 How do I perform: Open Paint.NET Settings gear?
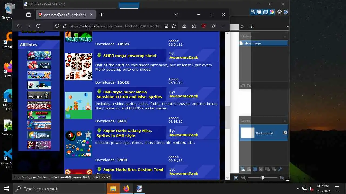280,12
